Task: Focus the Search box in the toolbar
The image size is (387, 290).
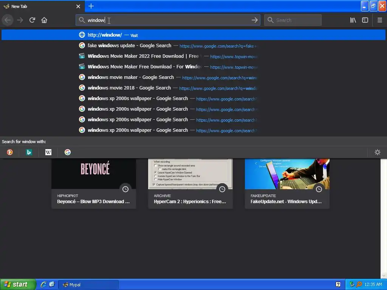Action: pos(293,20)
